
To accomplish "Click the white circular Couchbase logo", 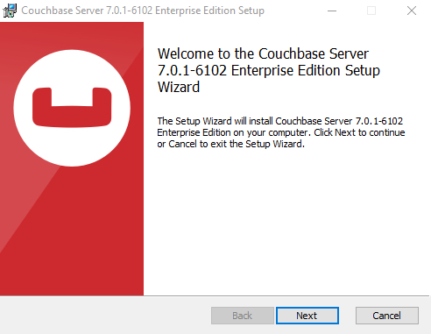I will pos(72,108).
